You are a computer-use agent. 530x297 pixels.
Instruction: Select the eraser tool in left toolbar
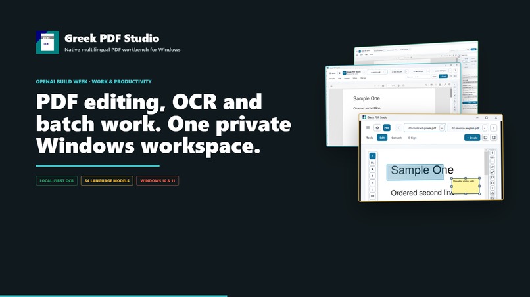[x=372, y=196]
